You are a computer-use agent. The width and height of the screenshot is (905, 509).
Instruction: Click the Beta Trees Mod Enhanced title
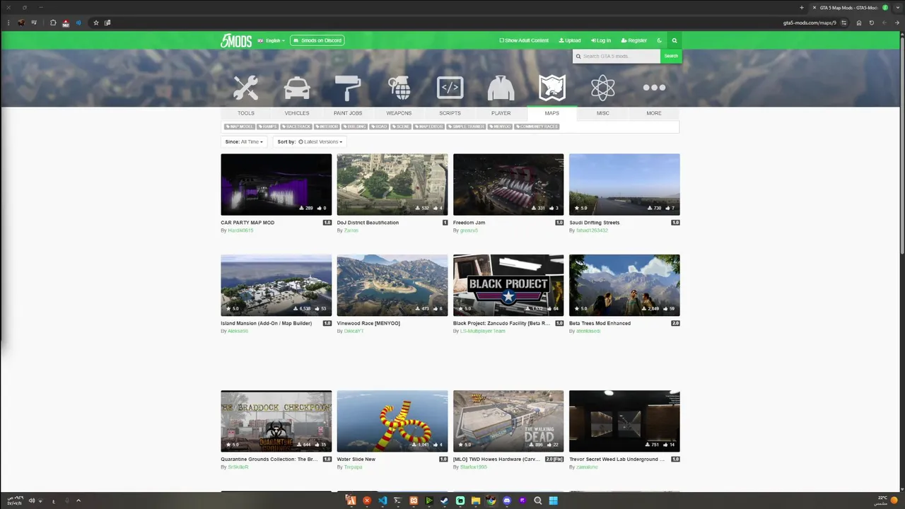[x=600, y=323]
